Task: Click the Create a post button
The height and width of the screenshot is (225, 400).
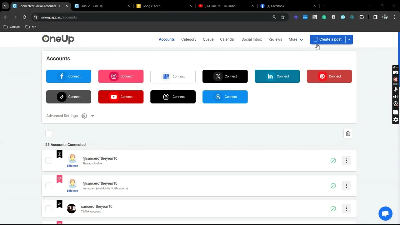Action: (x=327, y=39)
